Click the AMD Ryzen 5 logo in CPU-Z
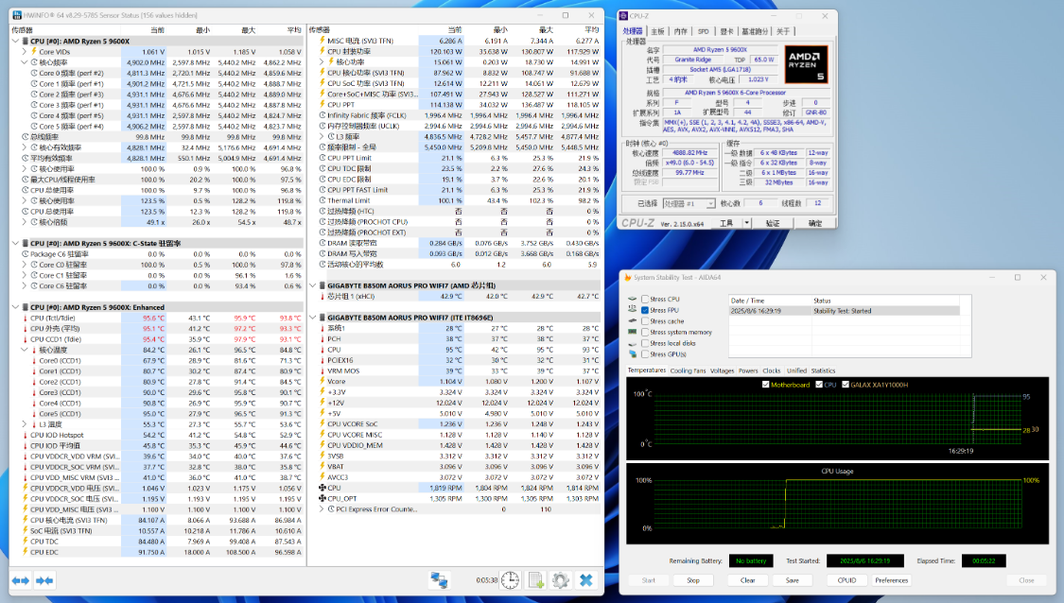Screen dimensions: 1064x603 (805, 64)
